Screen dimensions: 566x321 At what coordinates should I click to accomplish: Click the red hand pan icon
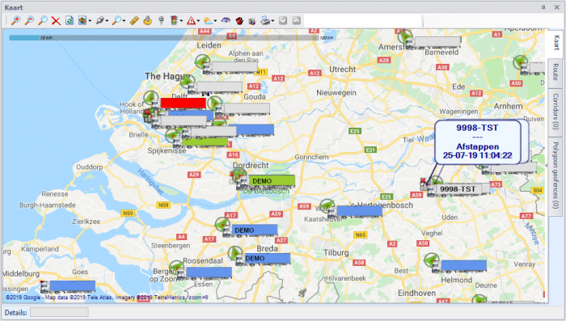click(x=239, y=20)
